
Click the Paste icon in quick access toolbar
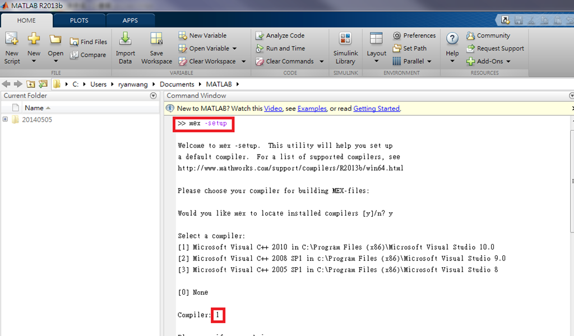[x=558, y=20]
